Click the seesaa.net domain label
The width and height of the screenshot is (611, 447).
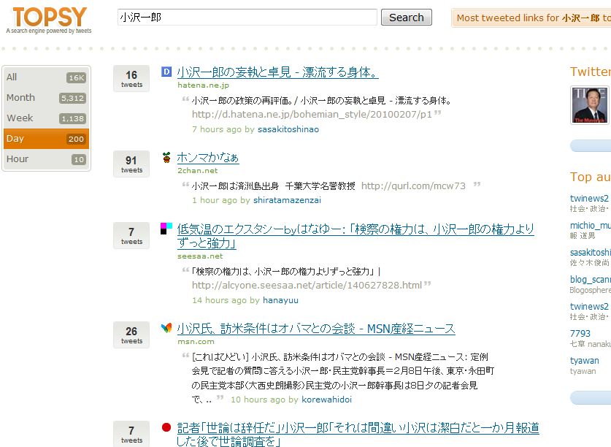(200, 256)
